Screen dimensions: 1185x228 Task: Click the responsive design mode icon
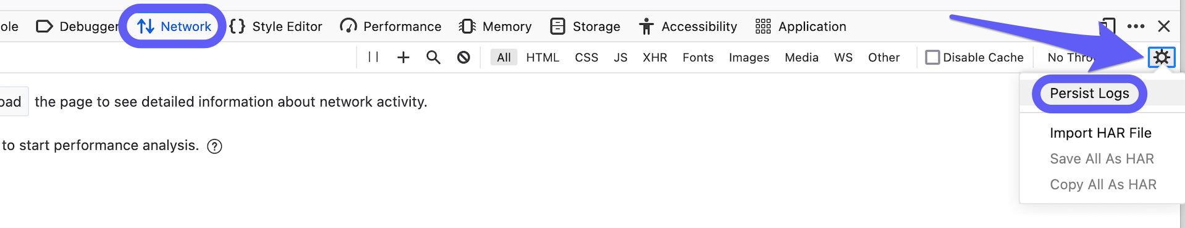click(1108, 26)
